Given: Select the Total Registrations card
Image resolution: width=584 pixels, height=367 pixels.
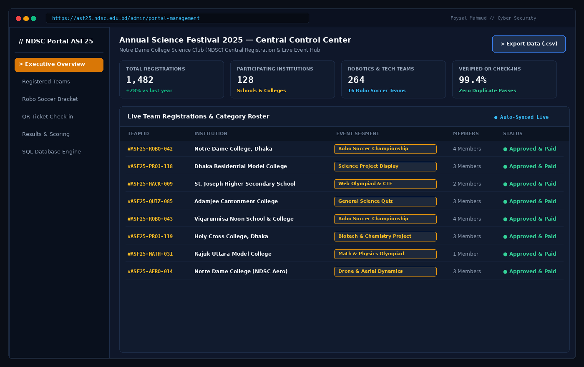Looking at the screenshot, I should pos(171,80).
